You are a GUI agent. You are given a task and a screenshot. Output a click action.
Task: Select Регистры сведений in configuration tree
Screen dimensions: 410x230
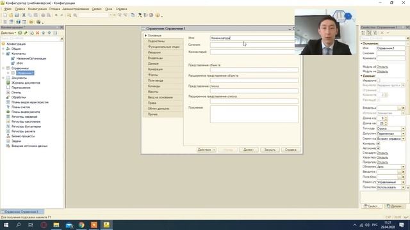point(24,117)
